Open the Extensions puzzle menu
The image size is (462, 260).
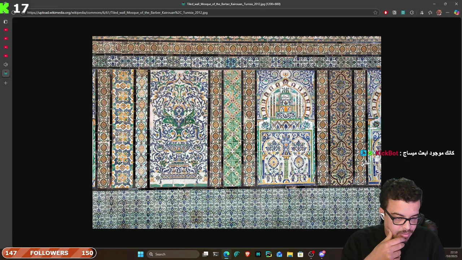point(412,13)
